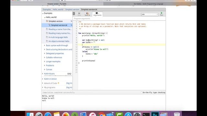Click Compilation completed successfully status text
Image resolution: width=207 pixels, height=116 pixels.
coord(59,92)
